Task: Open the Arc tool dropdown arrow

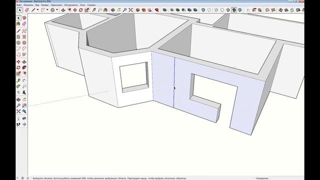Action: [47, 10]
